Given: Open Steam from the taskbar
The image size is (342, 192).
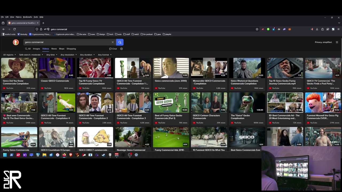Looking at the screenshot, I should (103, 155).
